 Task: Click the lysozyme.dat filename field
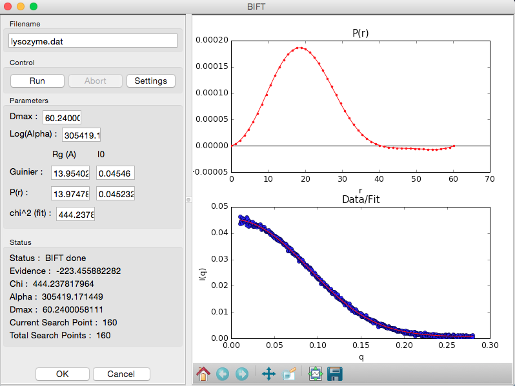tap(93, 41)
